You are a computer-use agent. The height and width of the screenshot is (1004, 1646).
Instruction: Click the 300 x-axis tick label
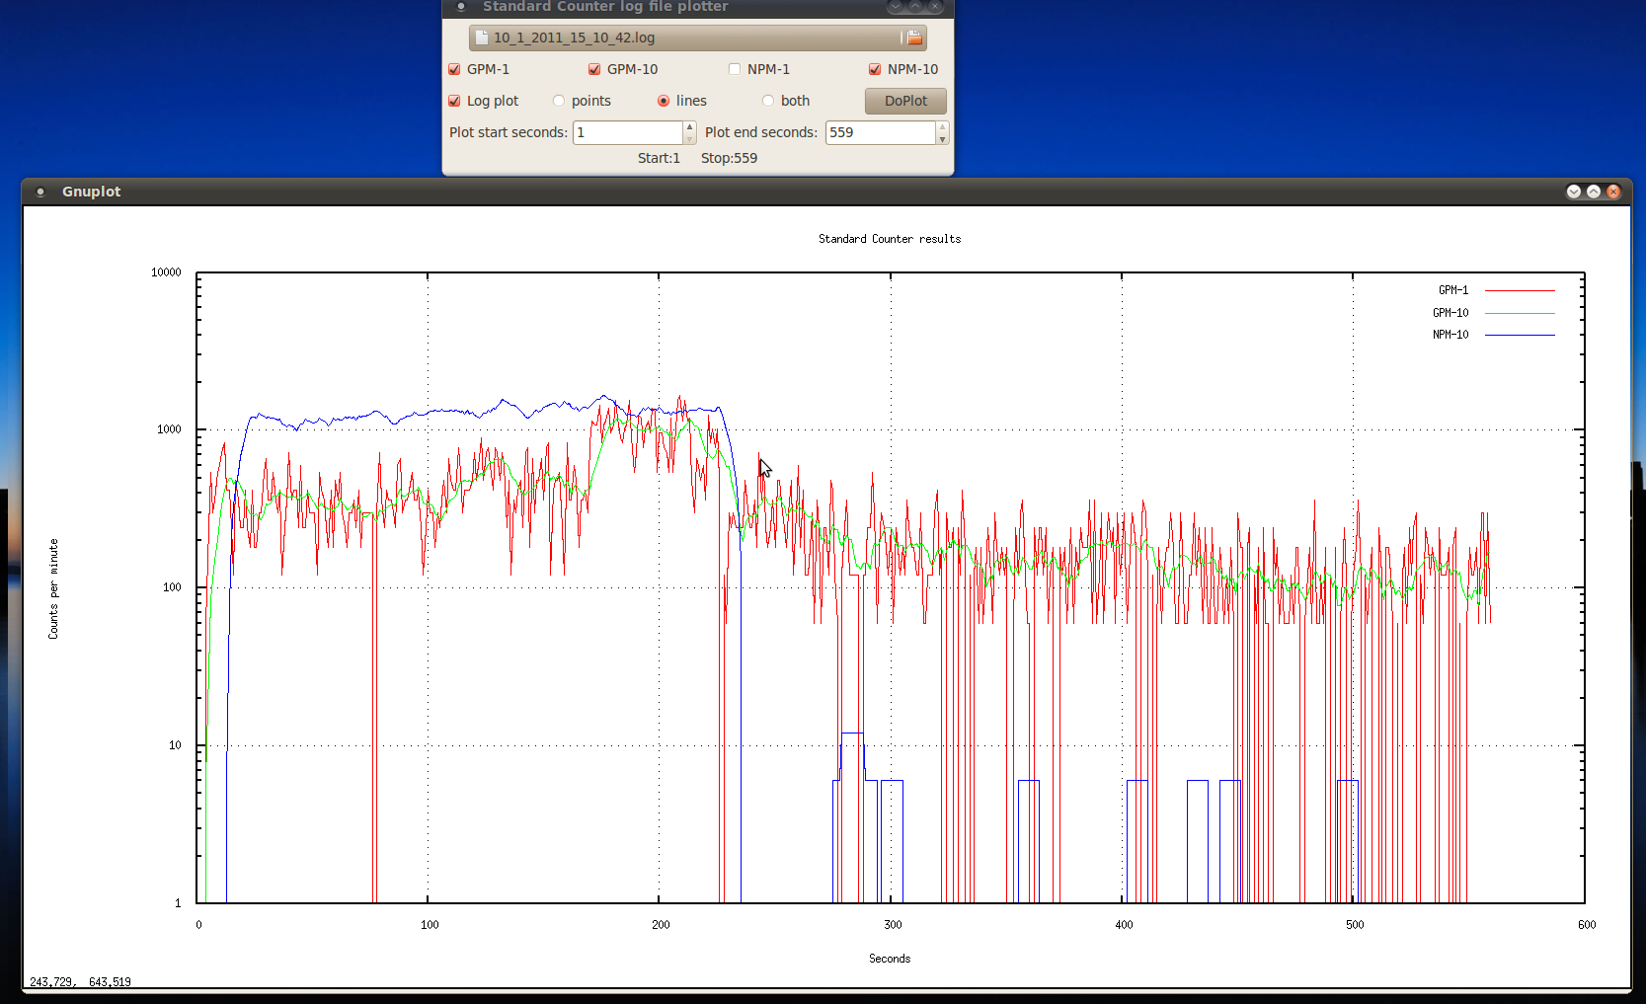tap(893, 925)
